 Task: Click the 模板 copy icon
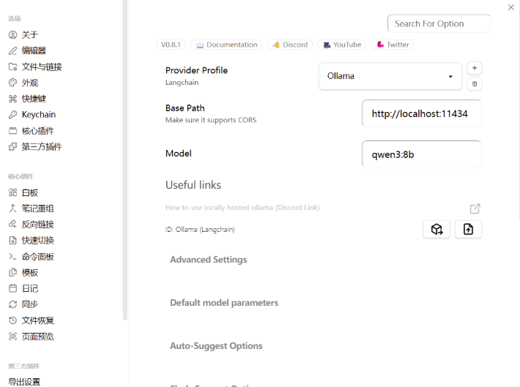click(x=12, y=272)
